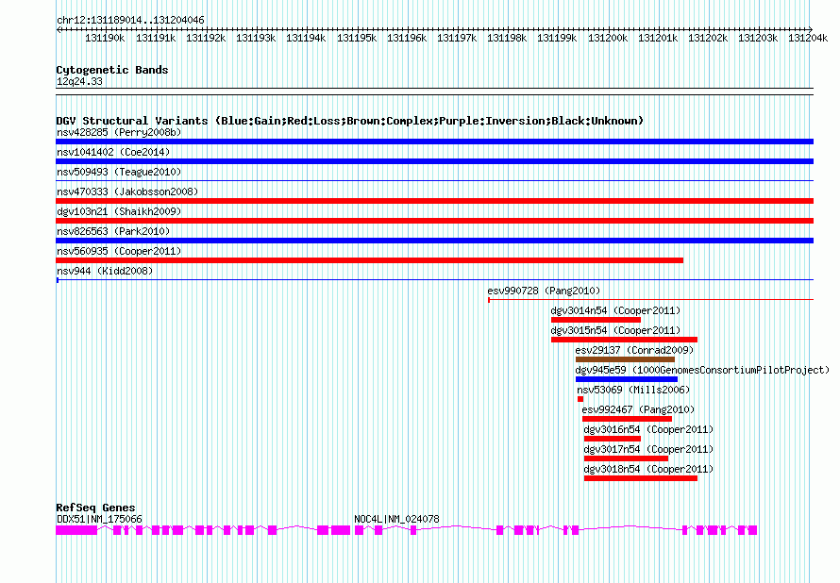
Task: Click the NOC4L|NM_024078 gene label
Action: [x=396, y=519]
